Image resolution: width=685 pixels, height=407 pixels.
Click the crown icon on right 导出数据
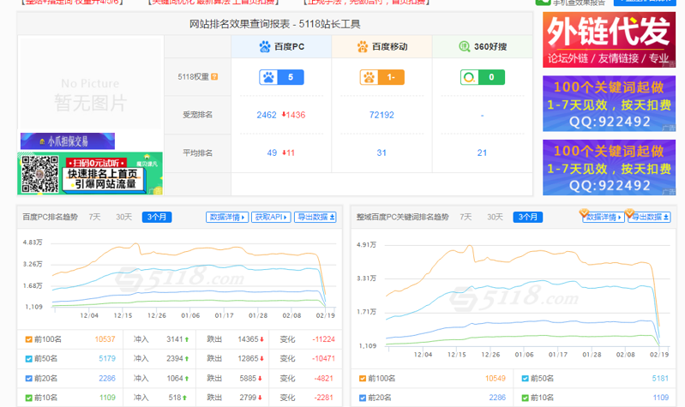coord(629,212)
